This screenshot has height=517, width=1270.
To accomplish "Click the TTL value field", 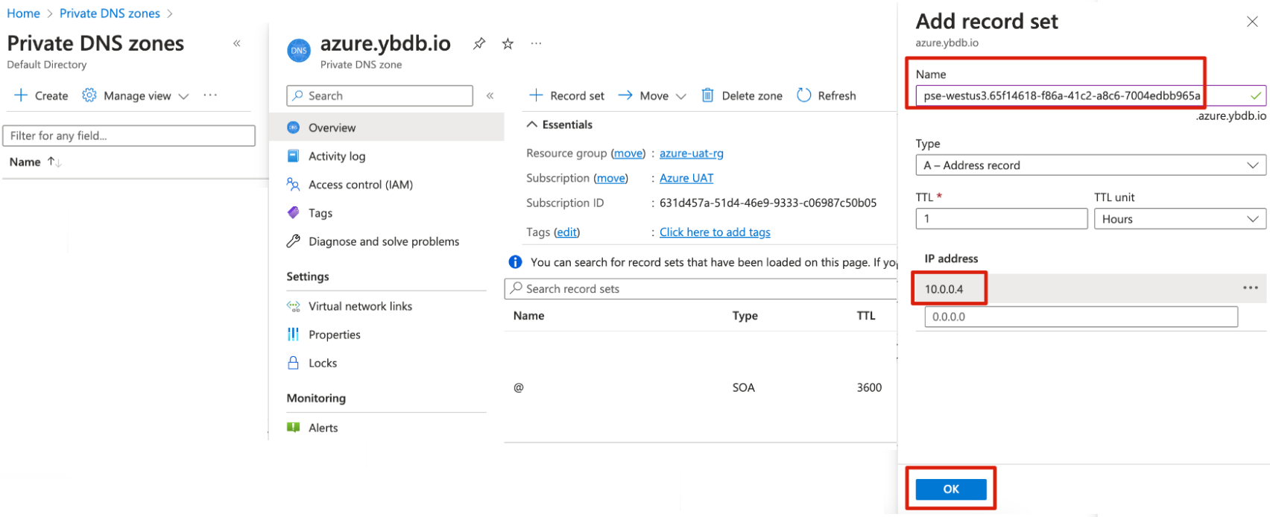I will tap(1002, 218).
